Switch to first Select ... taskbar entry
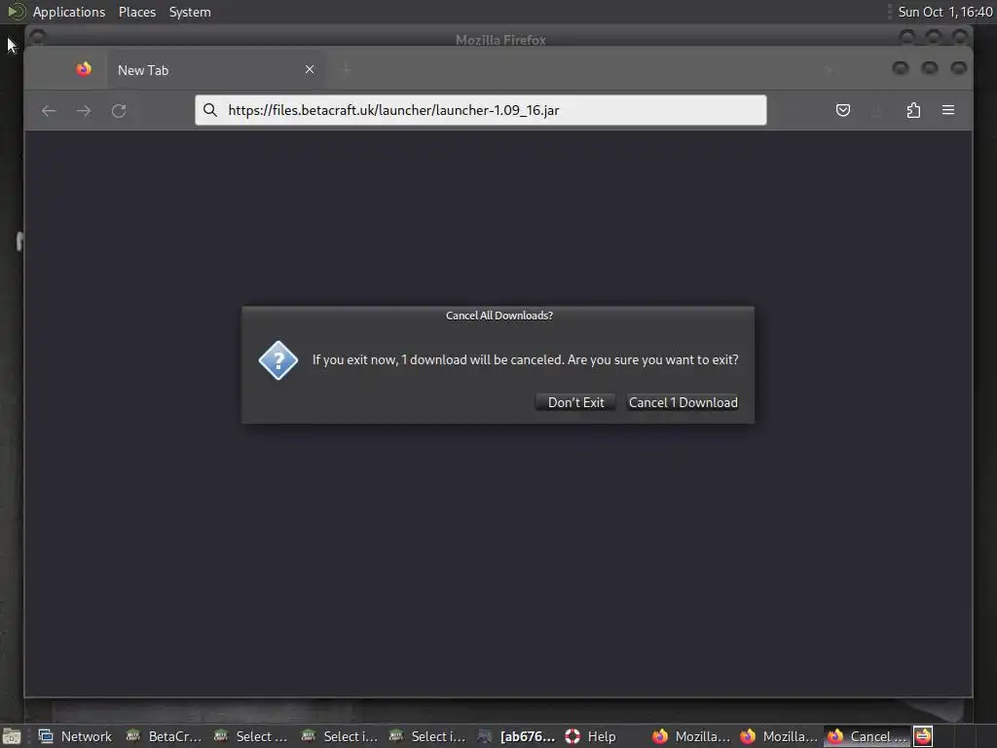997x748 pixels. 252,736
